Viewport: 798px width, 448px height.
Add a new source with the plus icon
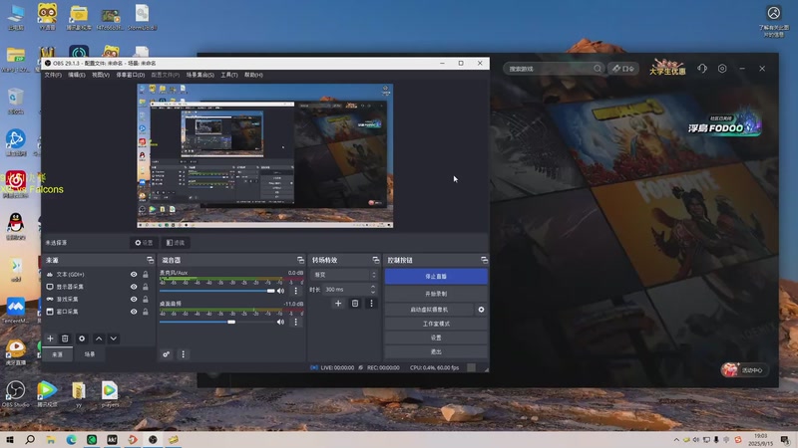coord(50,338)
